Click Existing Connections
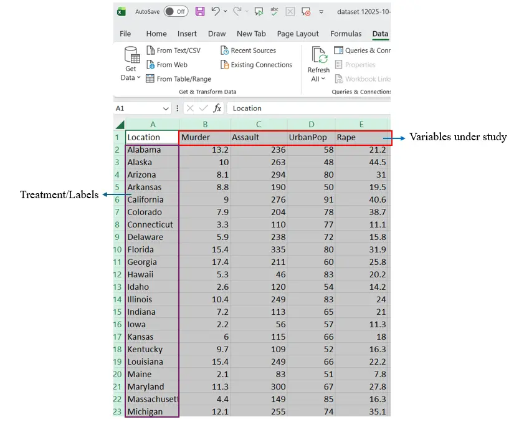The image size is (519, 422). tap(256, 65)
